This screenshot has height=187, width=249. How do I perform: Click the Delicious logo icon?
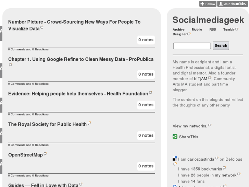(175, 159)
